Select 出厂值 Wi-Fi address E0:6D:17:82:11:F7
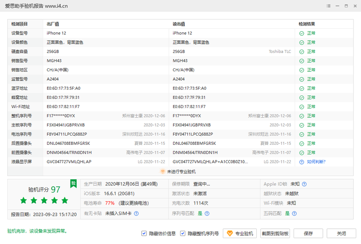This screenshot has height=244, width=361. (x=63, y=106)
